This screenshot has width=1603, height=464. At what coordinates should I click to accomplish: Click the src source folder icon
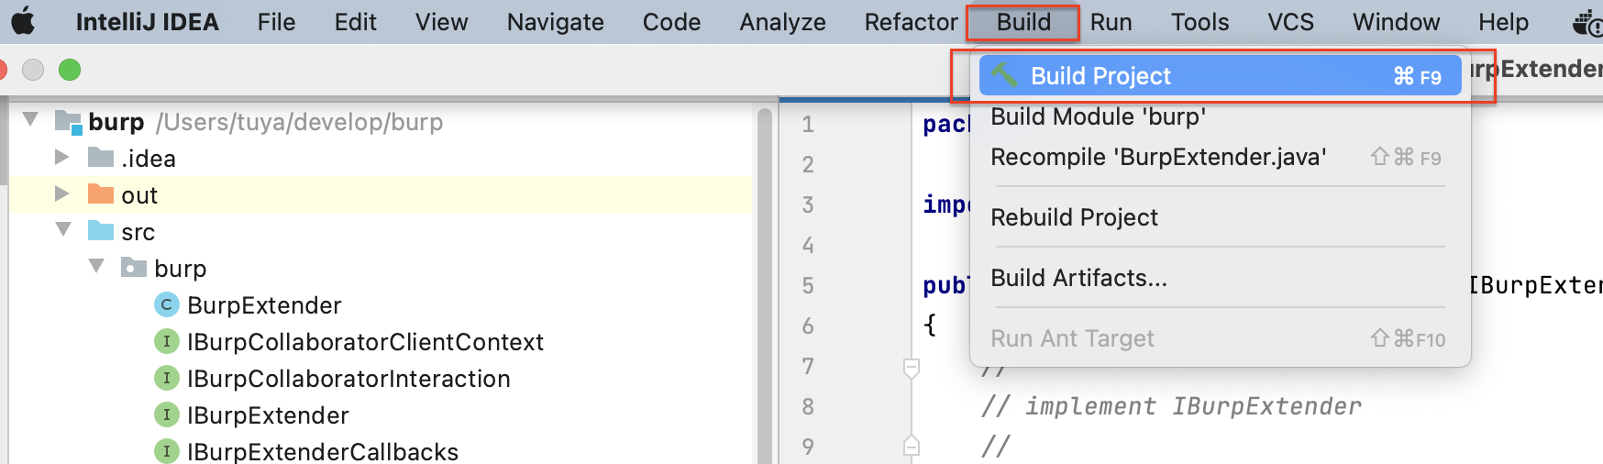tap(100, 231)
